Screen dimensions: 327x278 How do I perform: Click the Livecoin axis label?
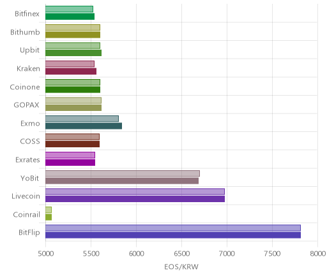[26, 196]
